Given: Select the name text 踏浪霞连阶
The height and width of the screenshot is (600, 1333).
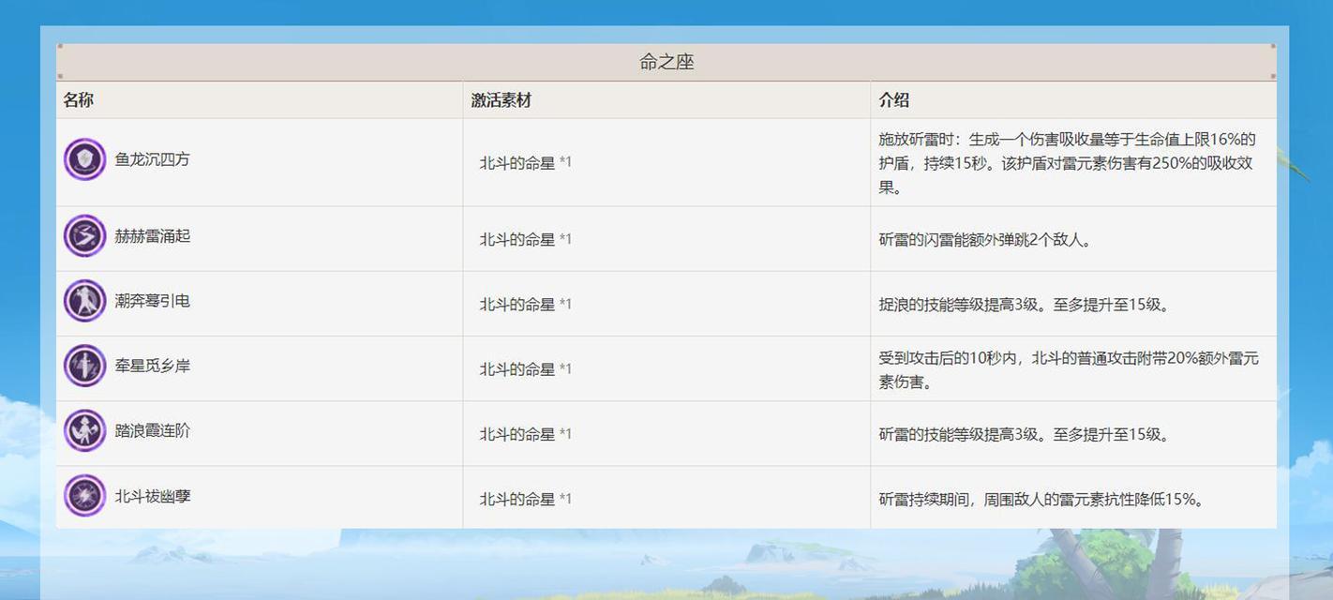Looking at the screenshot, I should coord(153,430).
